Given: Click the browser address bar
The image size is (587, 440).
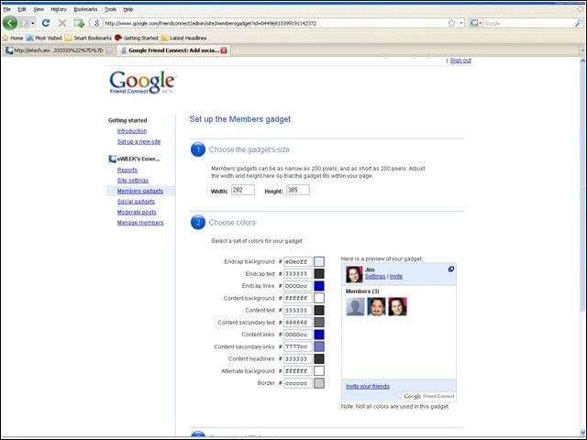Looking at the screenshot, I should (275, 23).
